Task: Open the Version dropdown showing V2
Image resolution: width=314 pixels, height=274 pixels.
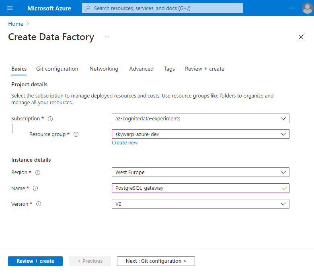Action: (x=201, y=204)
